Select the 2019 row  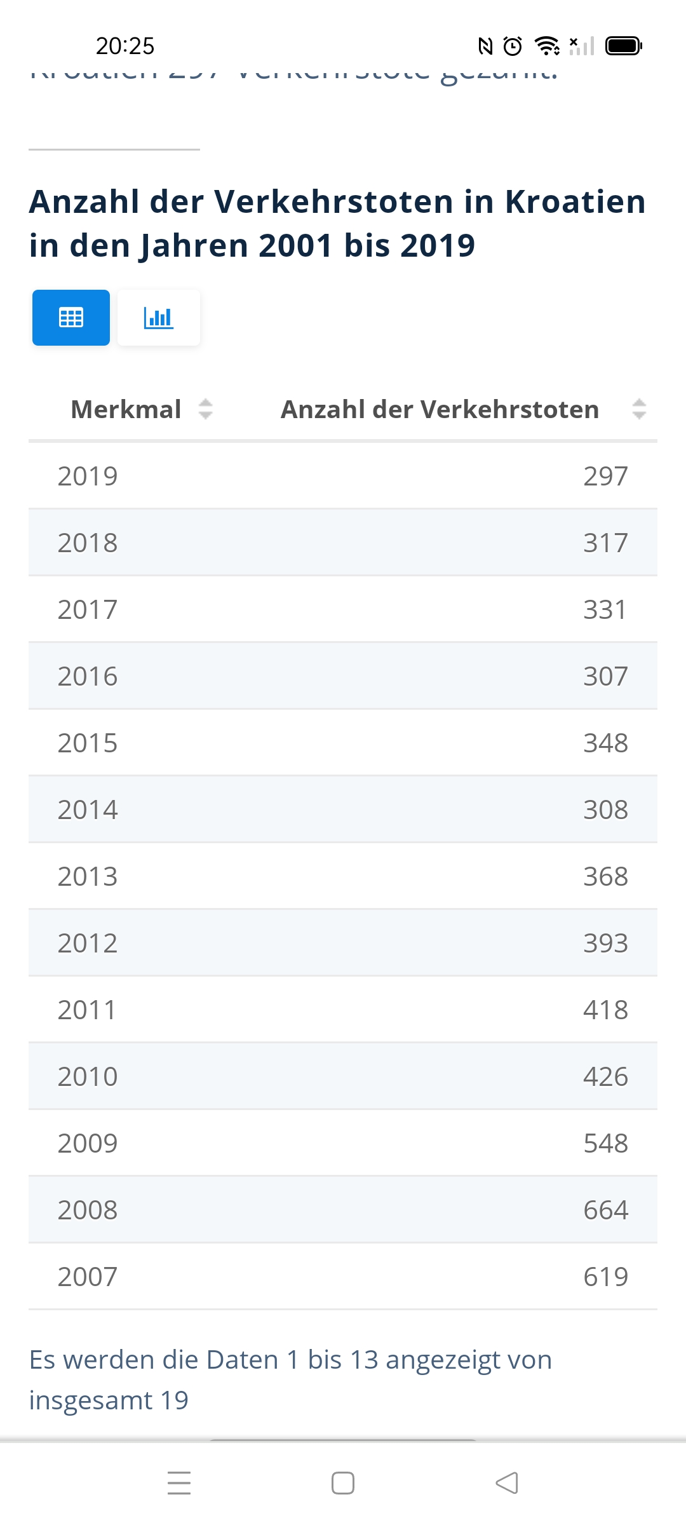point(343,475)
